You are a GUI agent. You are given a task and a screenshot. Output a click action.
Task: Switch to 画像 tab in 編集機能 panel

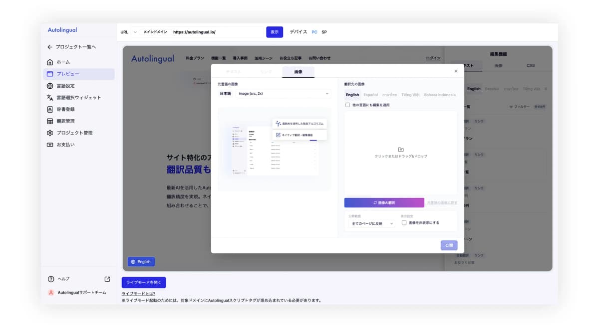point(498,66)
